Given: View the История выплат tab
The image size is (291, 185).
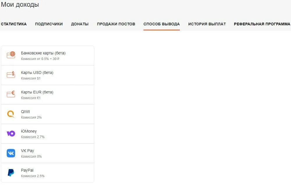Looking at the screenshot, I should click(207, 24).
